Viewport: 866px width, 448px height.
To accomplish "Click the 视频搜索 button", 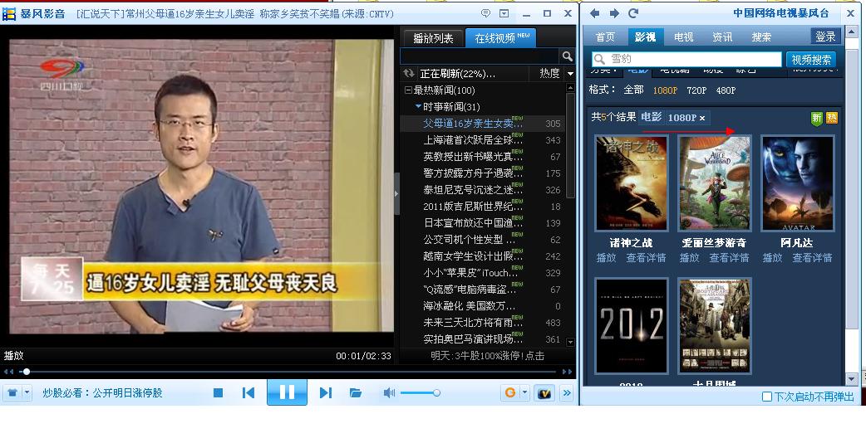I will [x=811, y=60].
